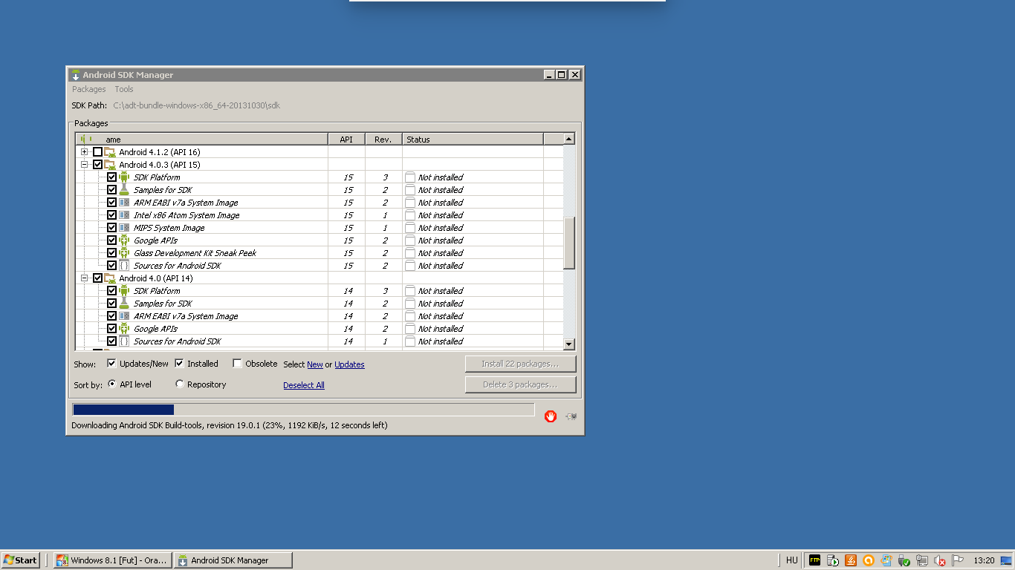Click the Sources for Android SDK braces icon, API 15
Image resolution: width=1015 pixels, height=570 pixels.
124,266
